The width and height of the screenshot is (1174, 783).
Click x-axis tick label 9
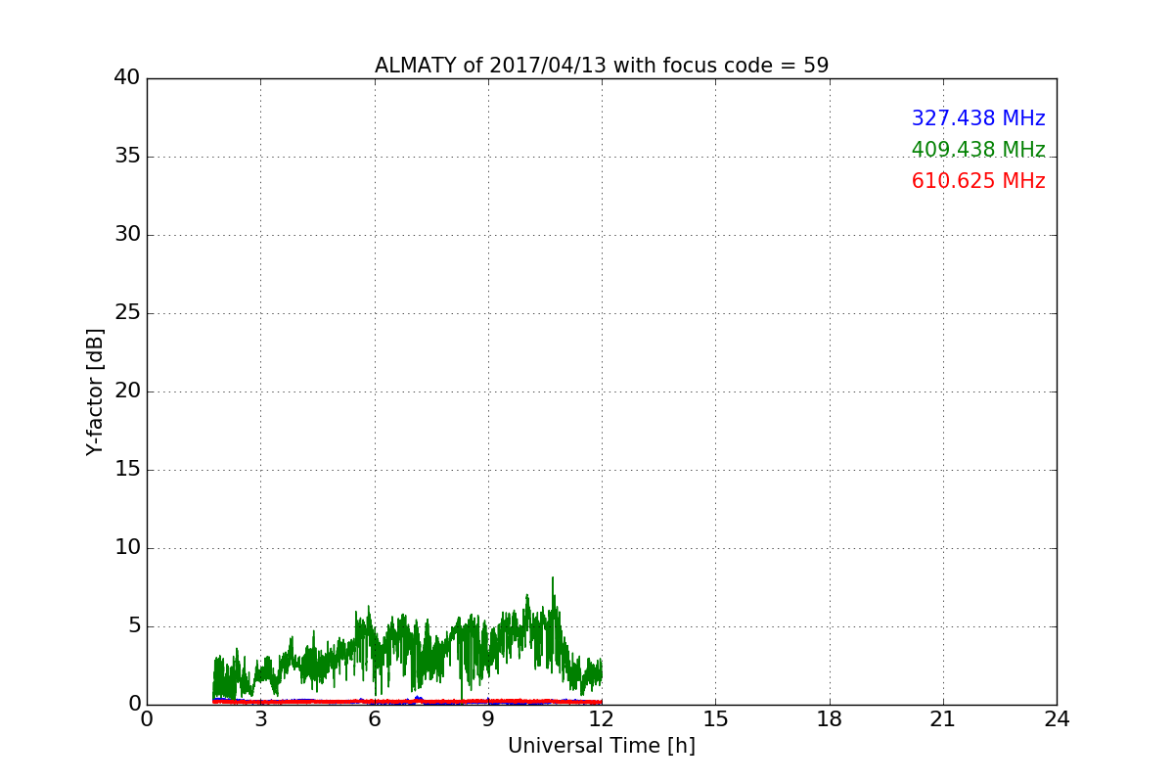pyautogui.click(x=488, y=718)
